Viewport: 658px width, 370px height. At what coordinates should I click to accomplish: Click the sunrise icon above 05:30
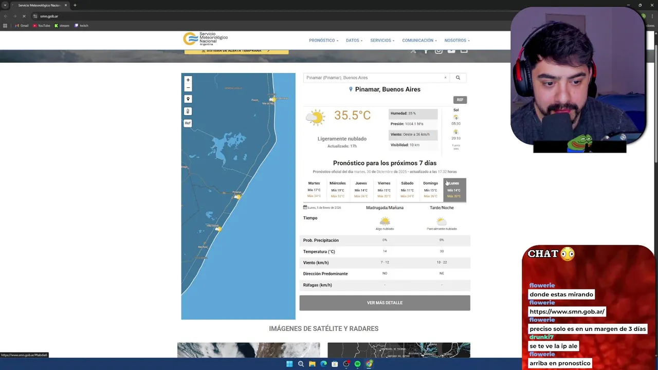[x=456, y=117]
